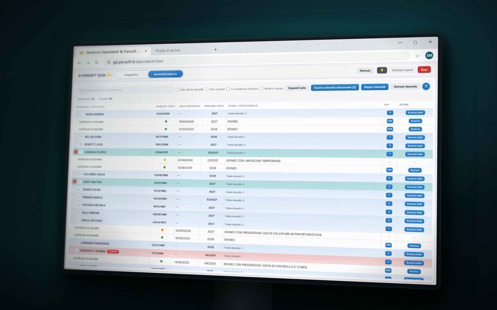The height and width of the screenshot is (310, 497).
Task: Switch to the Anagrafica tab
Action: coord(131,75)
